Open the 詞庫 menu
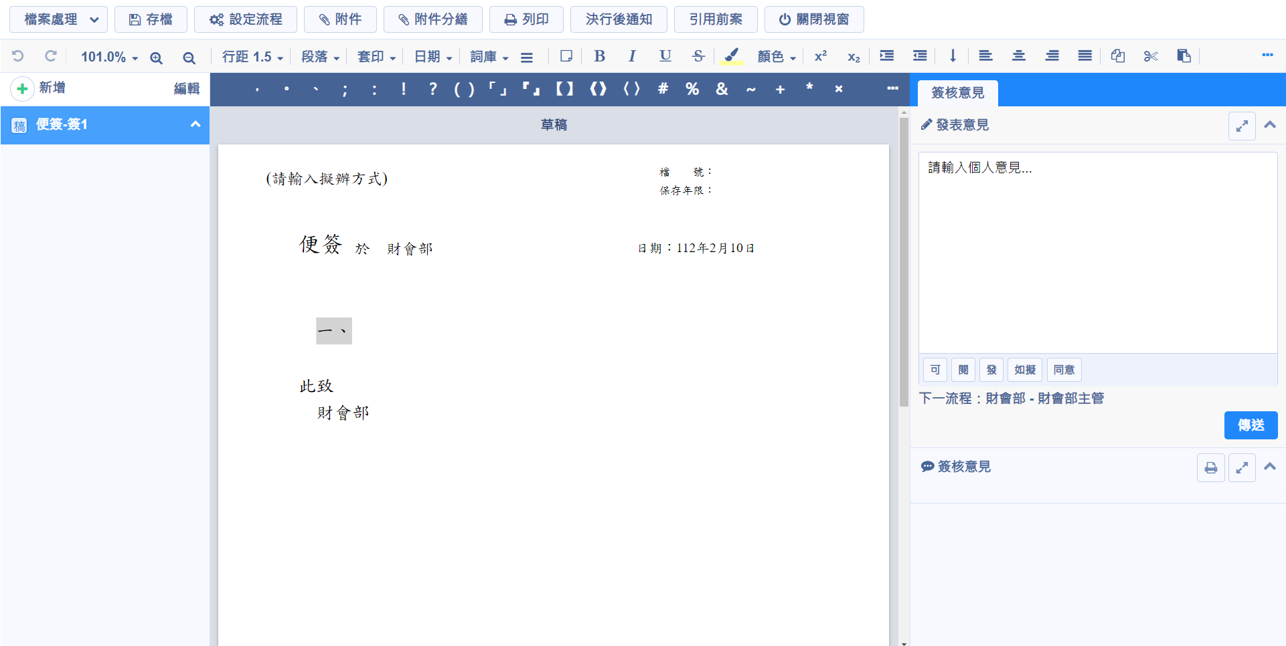This screenshot has height=646, width=1286. pyautogui.click(x=489, y=57)
